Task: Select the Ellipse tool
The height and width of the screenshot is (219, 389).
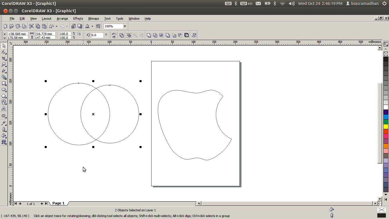Action: 4,90
